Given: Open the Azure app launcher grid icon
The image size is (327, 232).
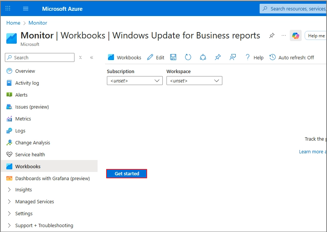Looking at the screenshot, I should (8, 8).
